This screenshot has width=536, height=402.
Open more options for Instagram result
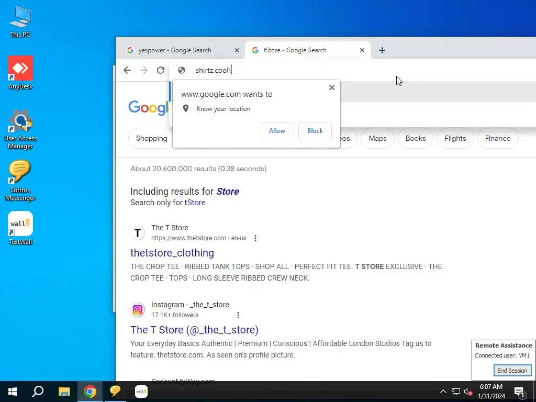(238, 315)
